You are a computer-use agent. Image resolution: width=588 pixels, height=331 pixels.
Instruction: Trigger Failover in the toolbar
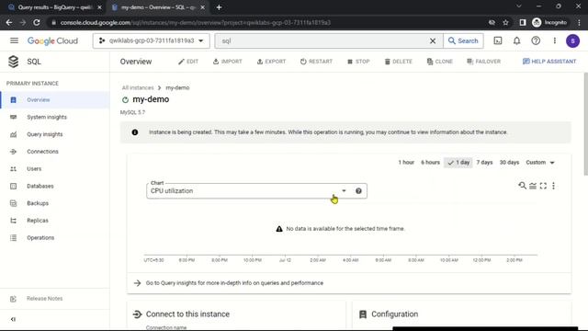coord(484,62)
